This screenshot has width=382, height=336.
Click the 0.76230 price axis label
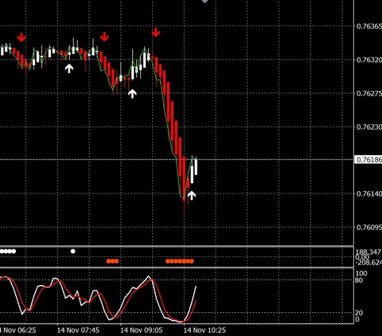click(x=369, y=127)
